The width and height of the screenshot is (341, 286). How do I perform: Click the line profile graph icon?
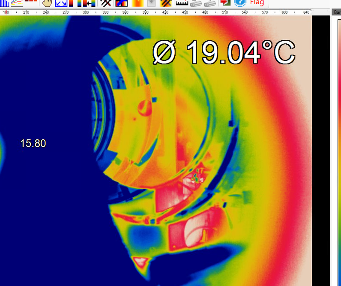point(17,3)
